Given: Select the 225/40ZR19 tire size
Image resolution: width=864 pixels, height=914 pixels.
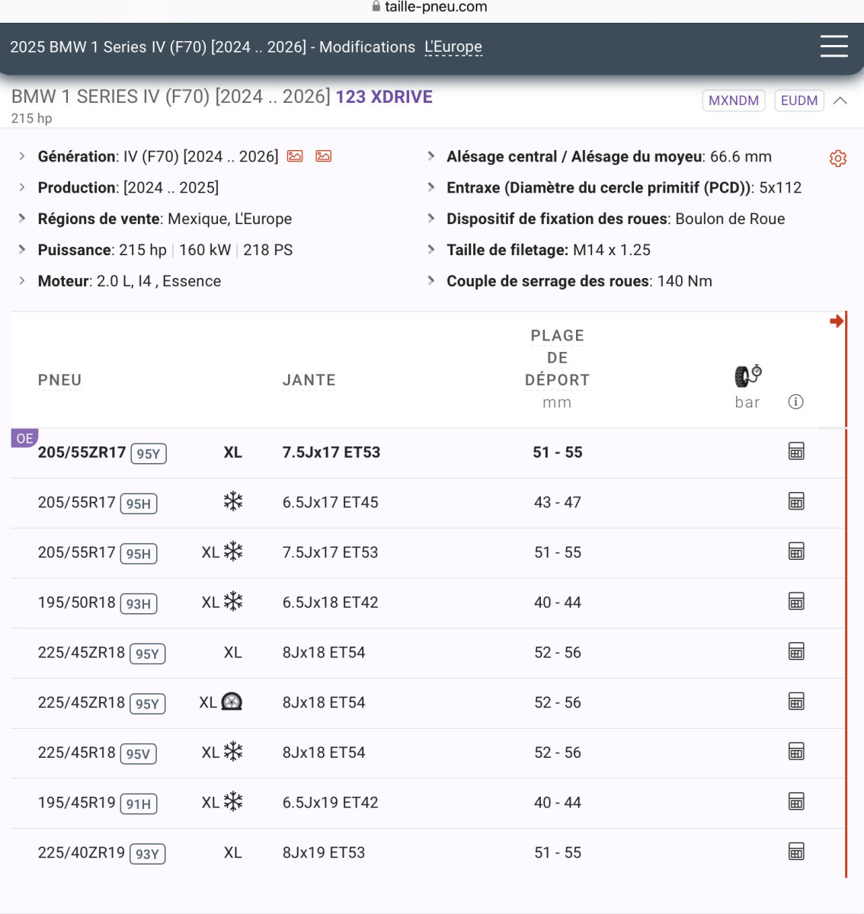Looking at the screenshot, I should pyautogui.click(x=82, y=853).
